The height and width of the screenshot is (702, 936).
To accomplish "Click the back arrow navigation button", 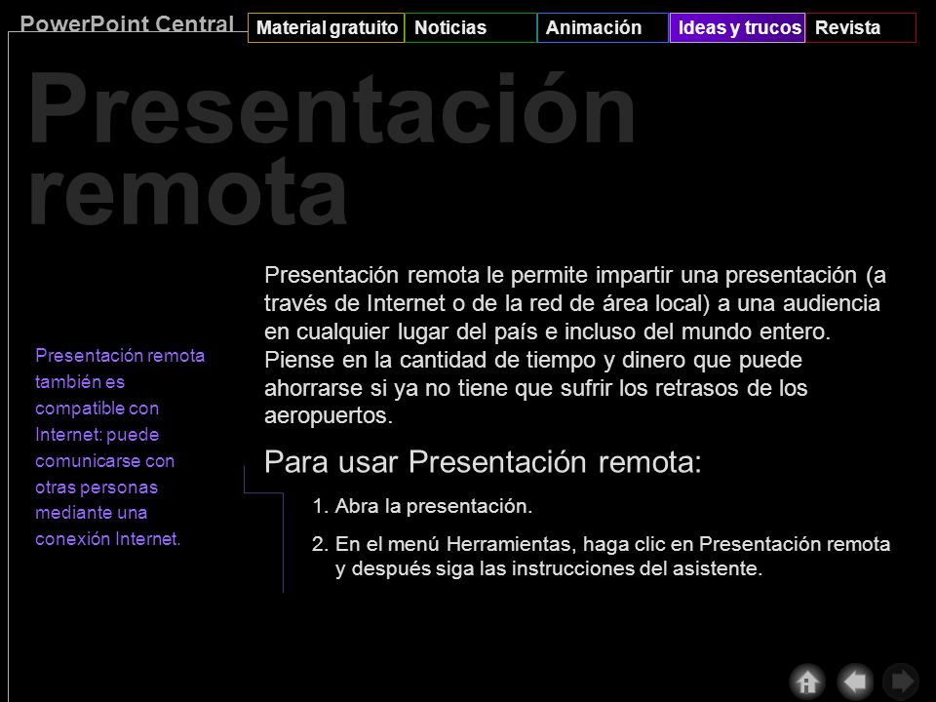I will point(855,682).
